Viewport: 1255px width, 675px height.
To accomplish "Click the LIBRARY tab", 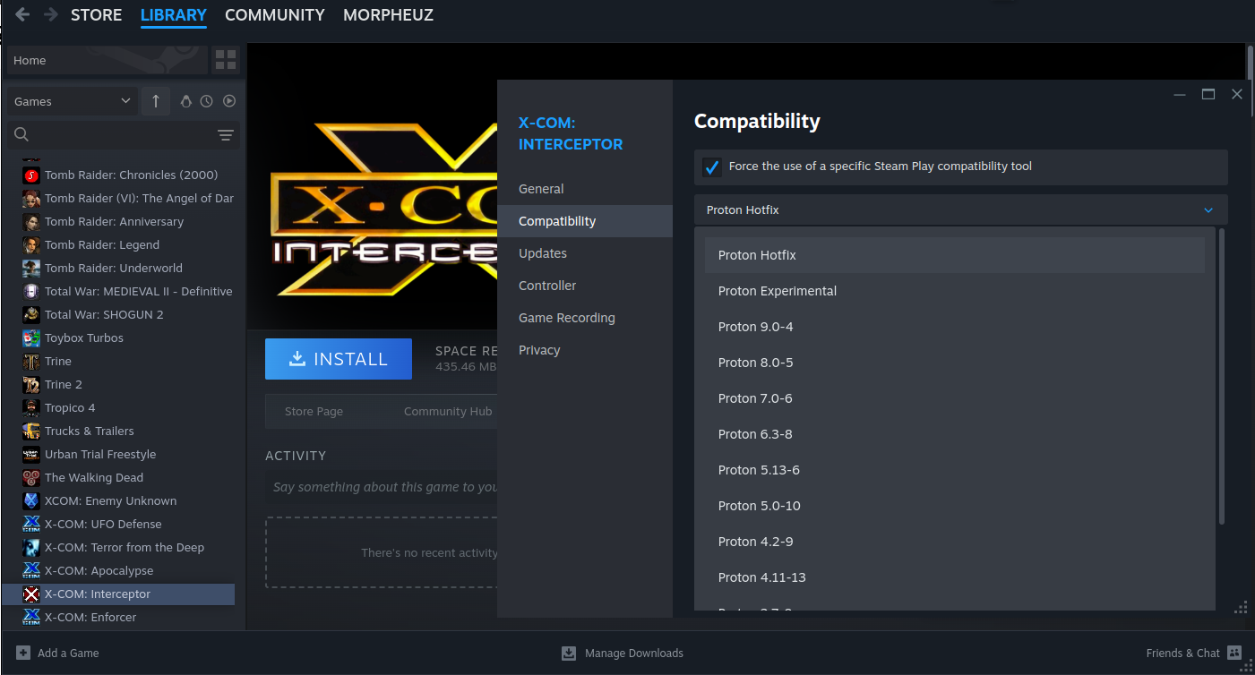I will [x=174, y=15].
